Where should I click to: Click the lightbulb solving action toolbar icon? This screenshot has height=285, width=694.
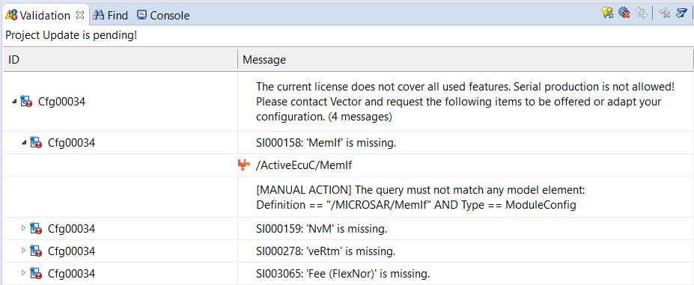tap(607, 13)
